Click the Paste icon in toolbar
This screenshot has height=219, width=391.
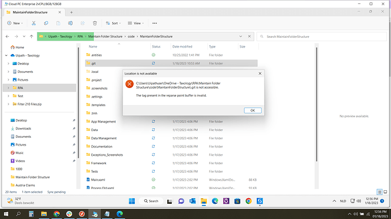coord(58,23)
